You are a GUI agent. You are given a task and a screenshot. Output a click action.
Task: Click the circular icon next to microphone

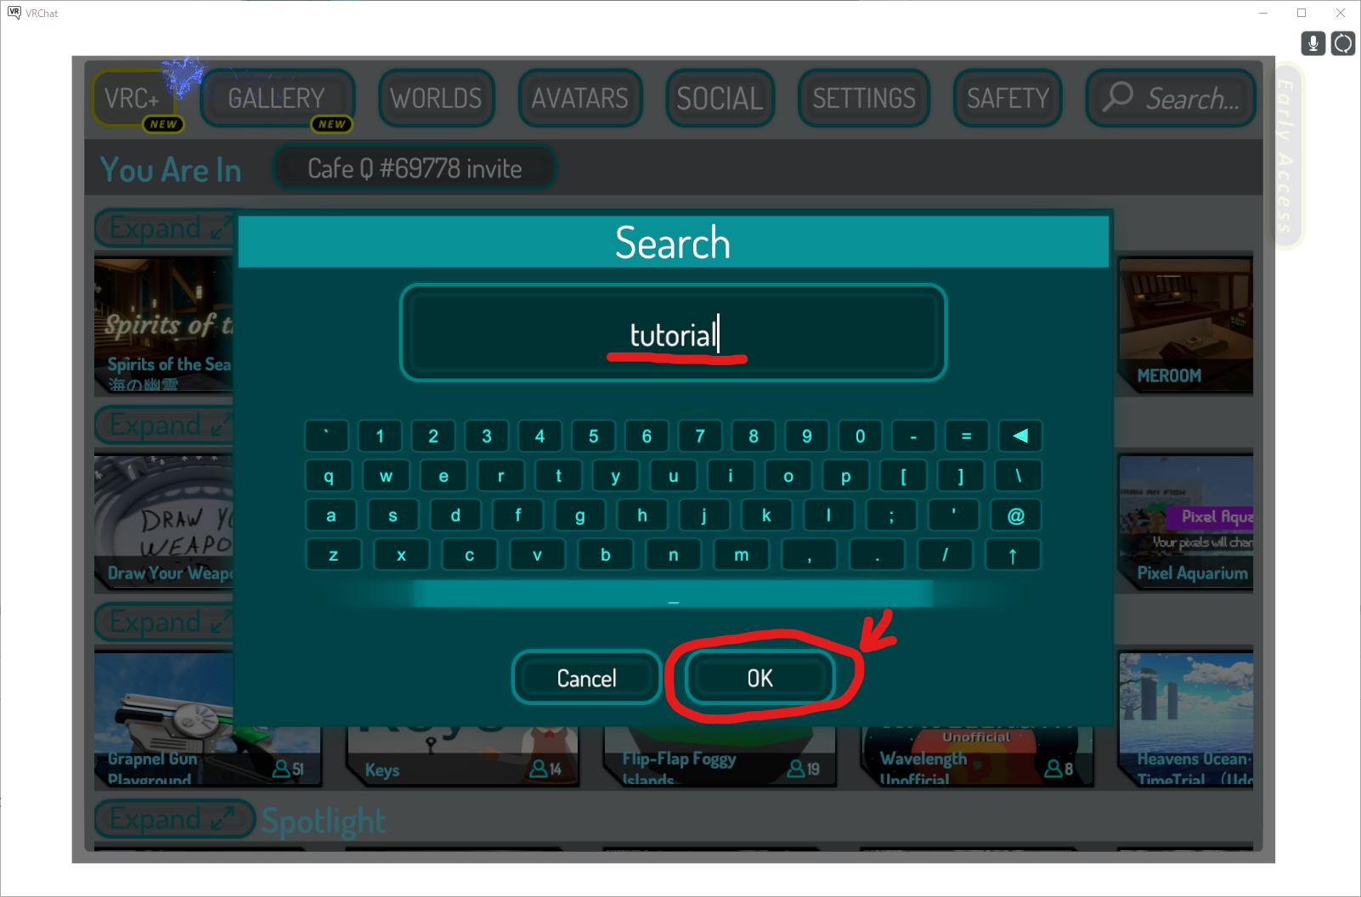1343,43
